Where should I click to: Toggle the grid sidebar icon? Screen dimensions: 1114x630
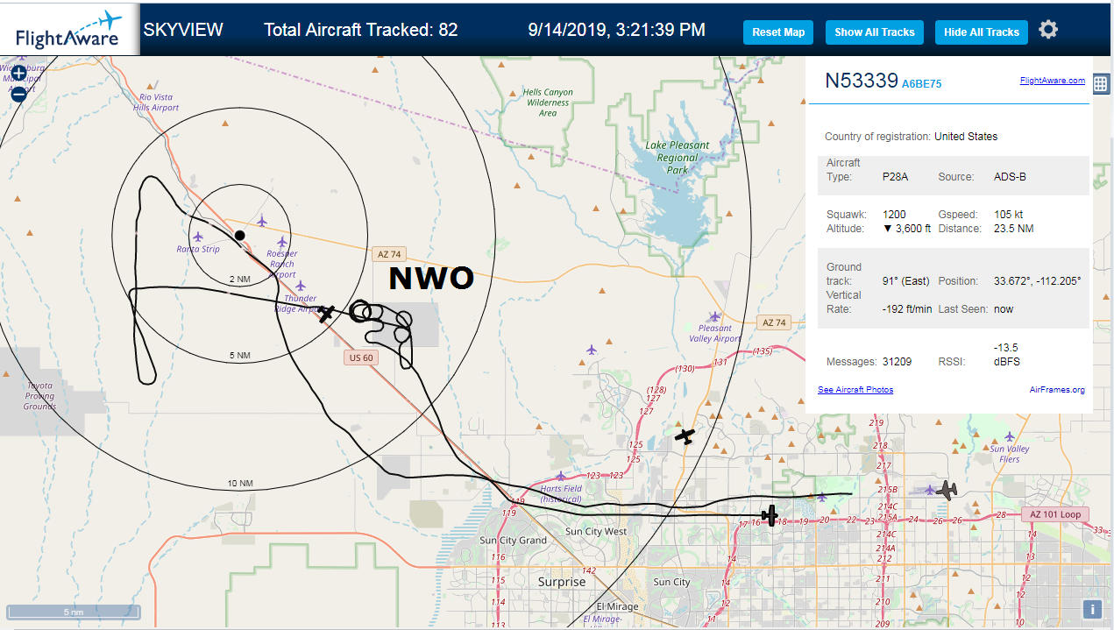pos(1102,83)
